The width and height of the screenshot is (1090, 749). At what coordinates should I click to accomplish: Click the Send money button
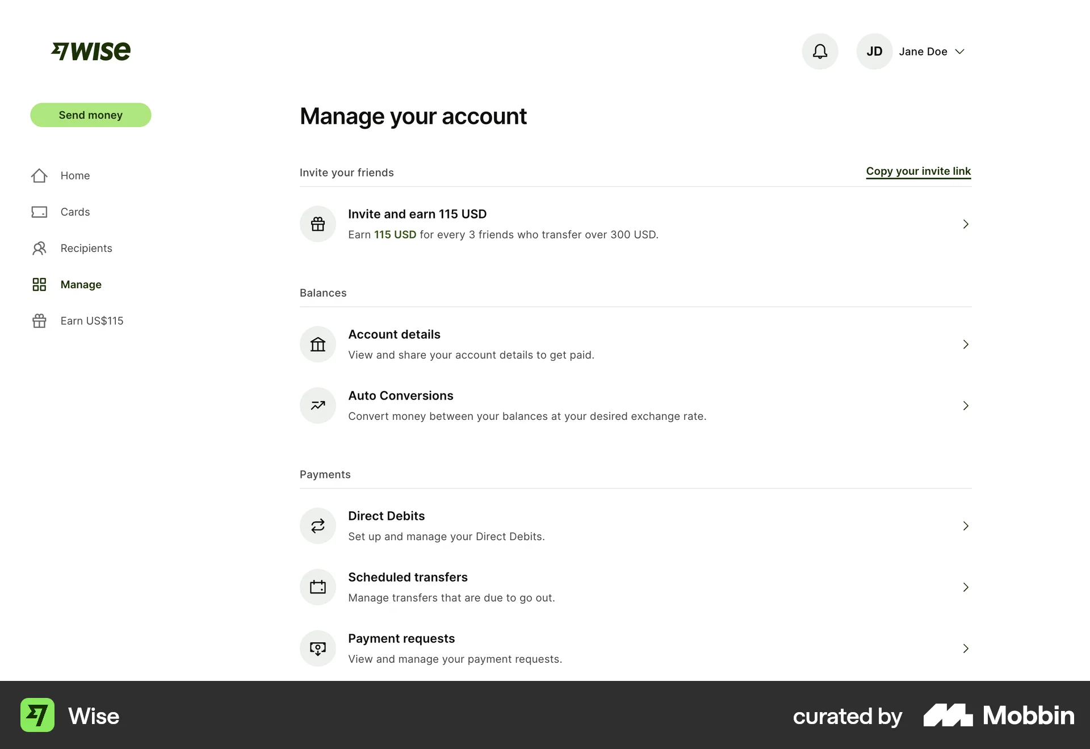[90, 115]
